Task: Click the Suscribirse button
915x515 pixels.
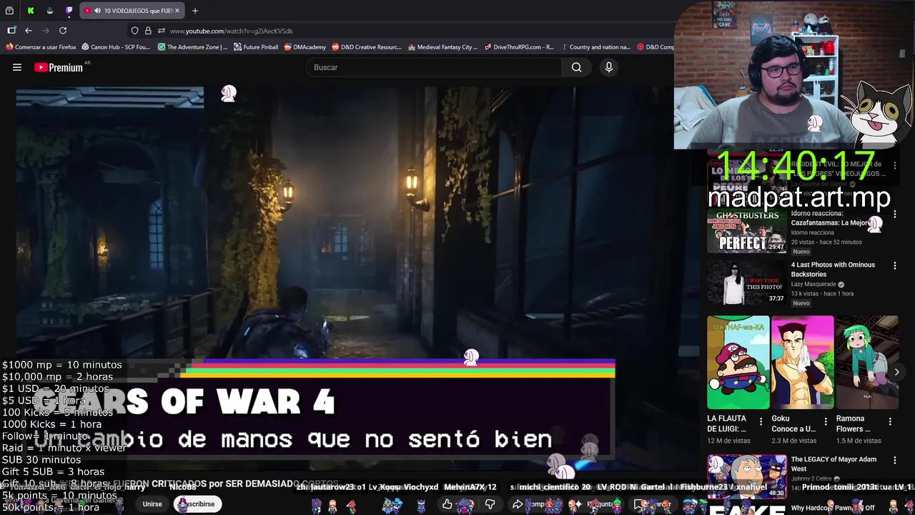Action: tap(197, 504)
